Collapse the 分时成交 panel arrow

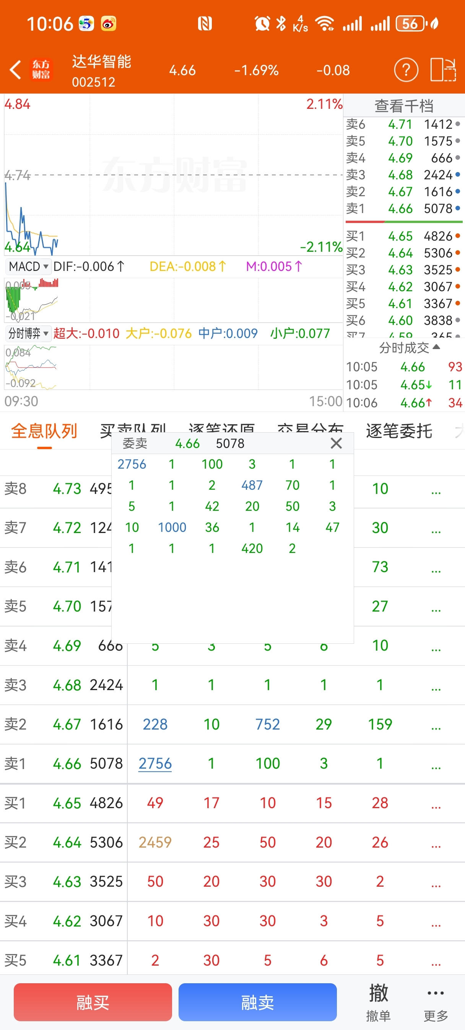coord(436,347)
